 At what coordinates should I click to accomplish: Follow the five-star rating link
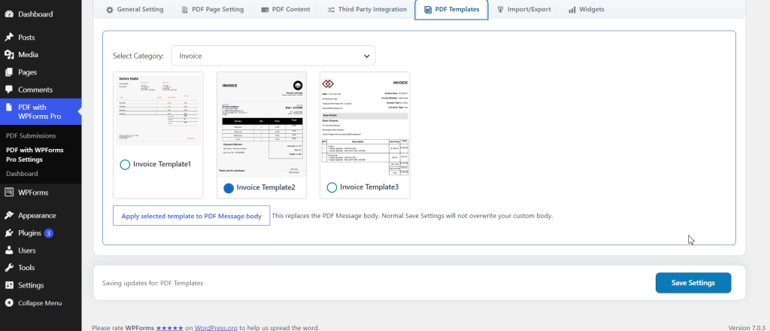[169, 327]
